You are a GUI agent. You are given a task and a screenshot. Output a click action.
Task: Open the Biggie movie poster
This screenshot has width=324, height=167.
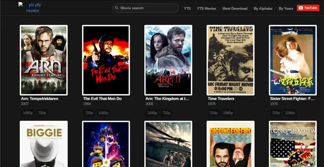point(44,144)
